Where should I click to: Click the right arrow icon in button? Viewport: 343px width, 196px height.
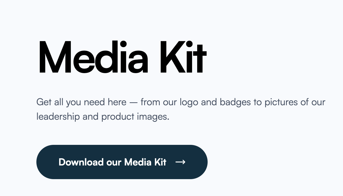(180, 162)
